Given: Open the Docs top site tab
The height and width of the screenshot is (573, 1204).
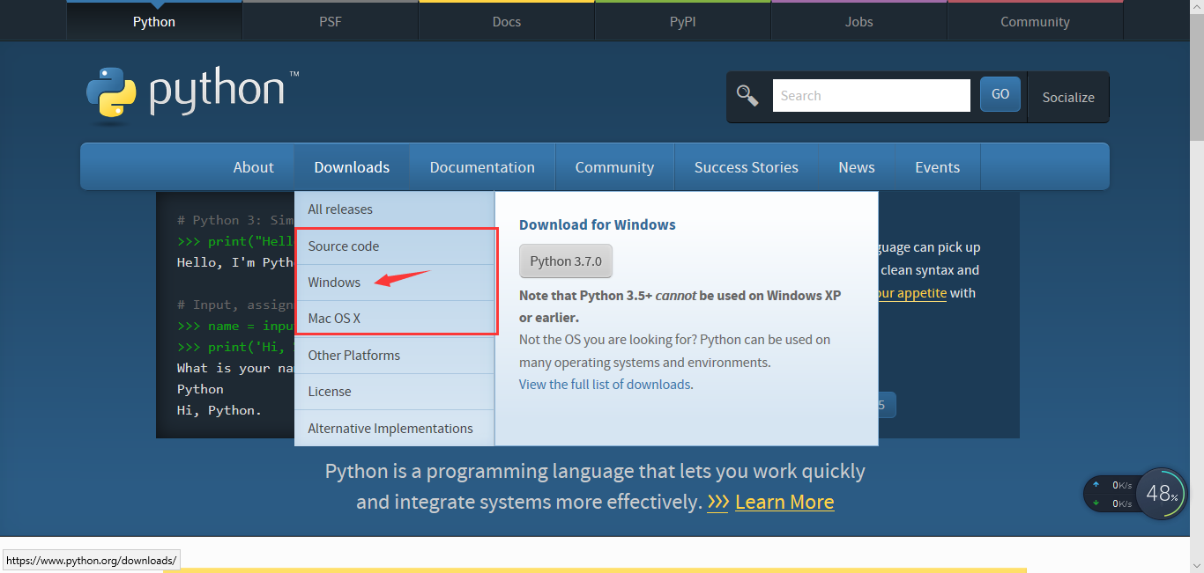Looking at the screenshot, I should (x=507, y=21).
